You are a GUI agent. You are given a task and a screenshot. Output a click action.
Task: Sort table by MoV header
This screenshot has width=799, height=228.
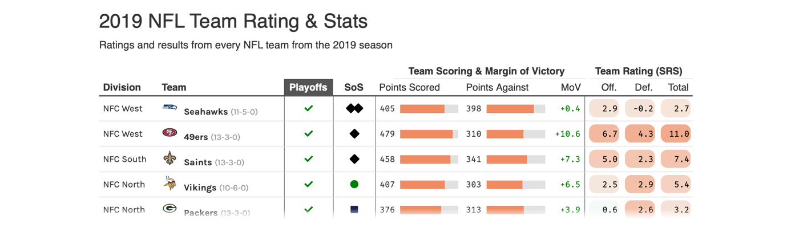coord(571,87)
